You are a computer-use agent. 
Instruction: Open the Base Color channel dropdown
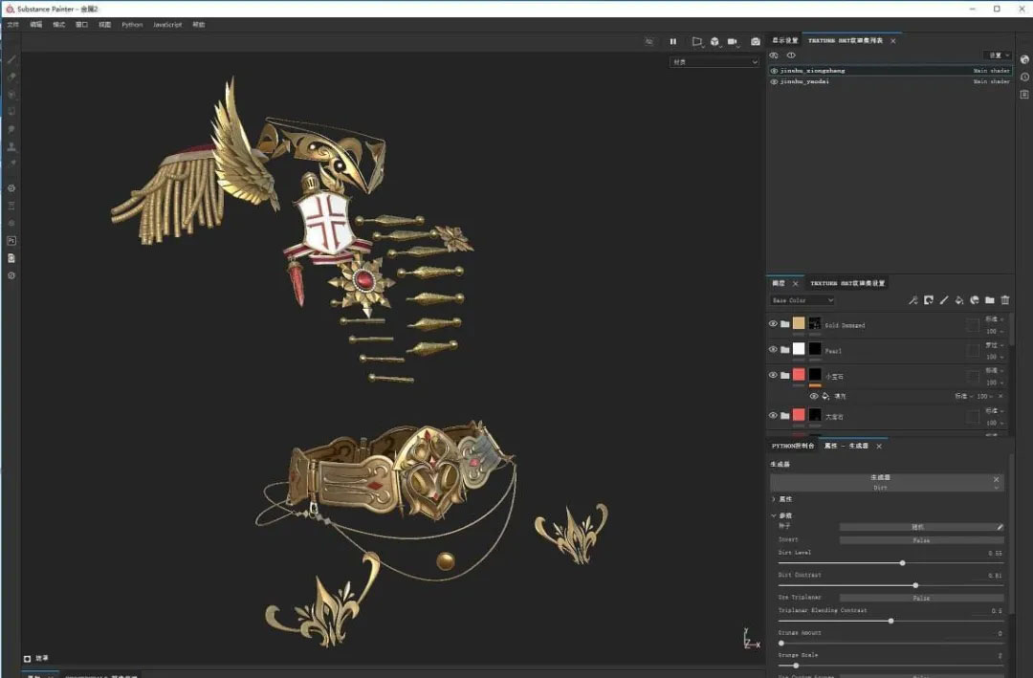point(802,300)
